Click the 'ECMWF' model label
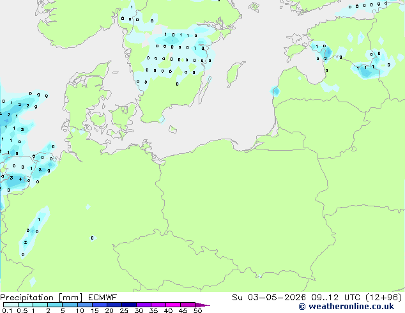The height and width of the screenshot is (313, 405). point(103,298)
